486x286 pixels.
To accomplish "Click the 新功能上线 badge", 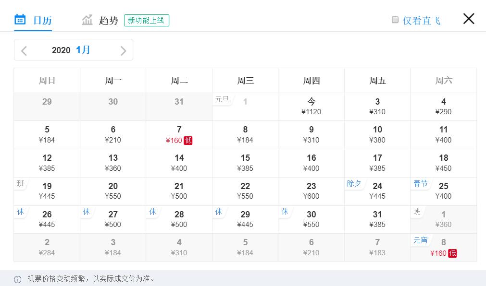I will (146, 20).
